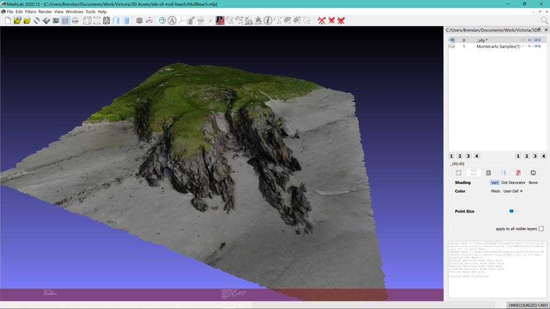Adjust the Point Size slider

tap(512, 211)
